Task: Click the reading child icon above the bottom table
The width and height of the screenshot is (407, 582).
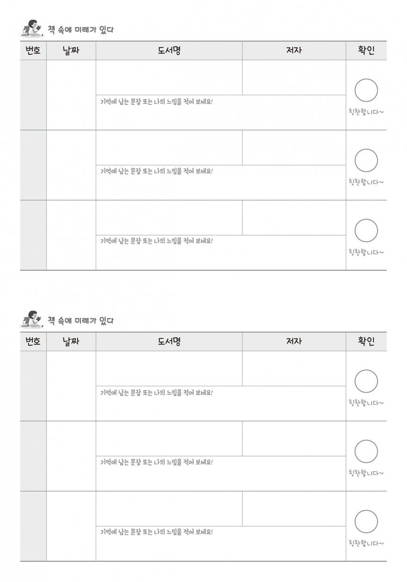Action: pos(32,319)
